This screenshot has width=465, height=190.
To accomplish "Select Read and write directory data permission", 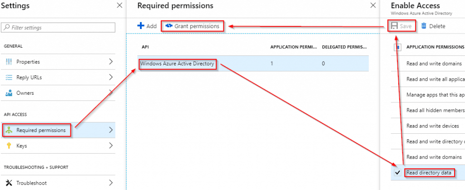I will (x=435, y=141).
